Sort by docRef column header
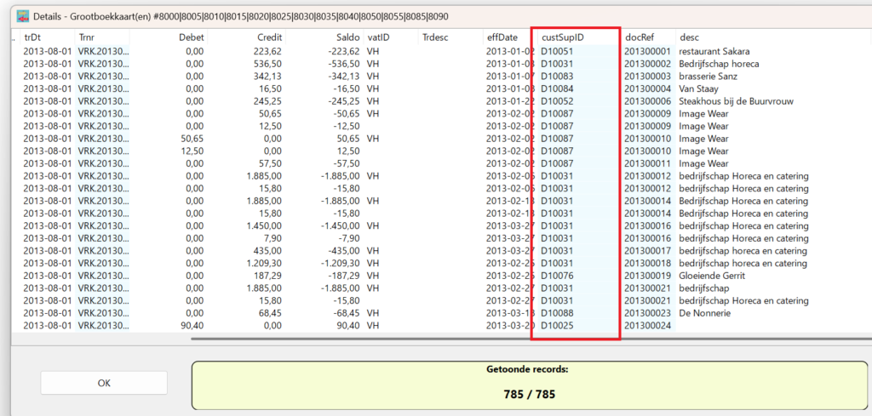 tap(640, 37)
